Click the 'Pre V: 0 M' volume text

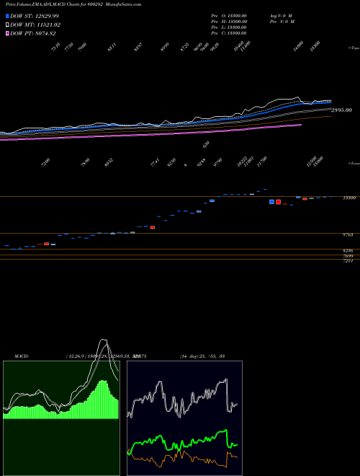(x=282, y=22)
